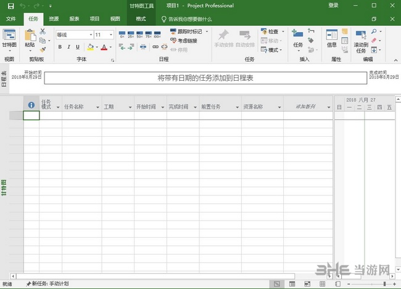Image resolution: width=401 pixels, height=289 pixels.
Task: Switch to Team Planner view in status bar
Action: coord(307,283)
